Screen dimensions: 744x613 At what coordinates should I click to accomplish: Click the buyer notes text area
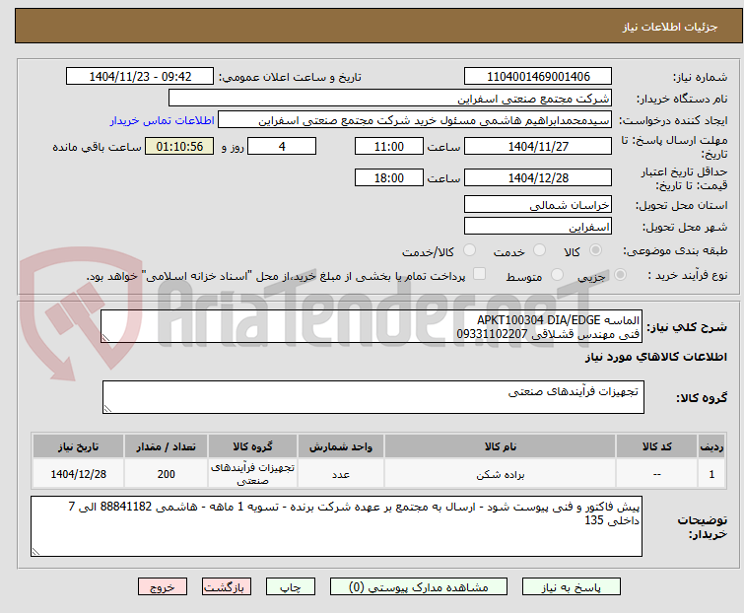click(336, 526)
